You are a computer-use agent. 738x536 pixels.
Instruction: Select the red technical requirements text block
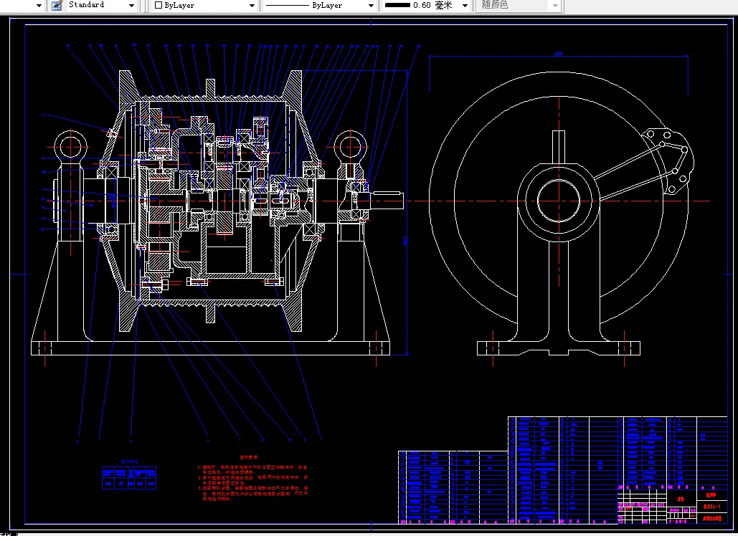tap(252, 477)
